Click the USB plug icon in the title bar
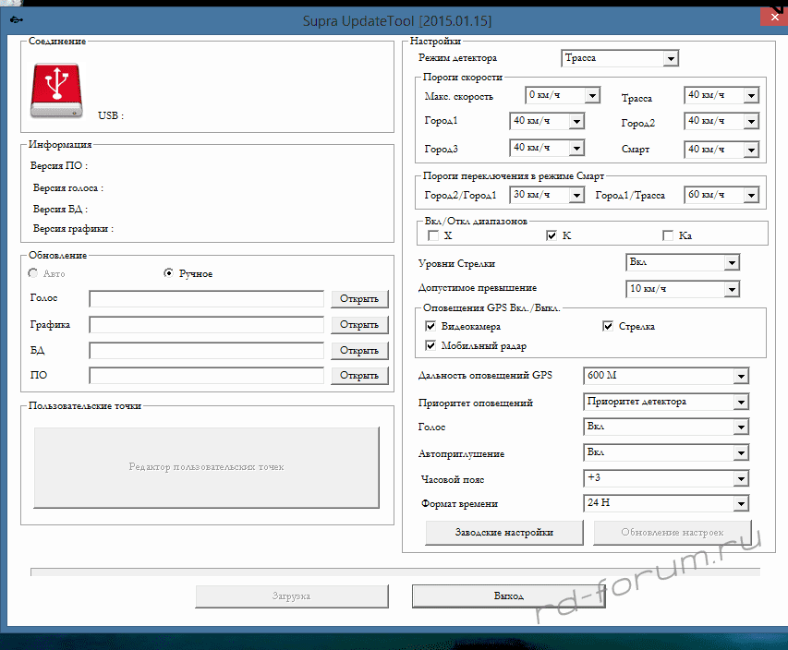This screenshot has width=788, height=650. [16, 20]
